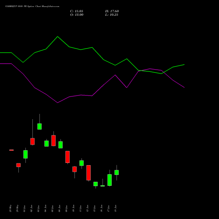Select the tall red candlestick above 12 Jun

[88, 173]
